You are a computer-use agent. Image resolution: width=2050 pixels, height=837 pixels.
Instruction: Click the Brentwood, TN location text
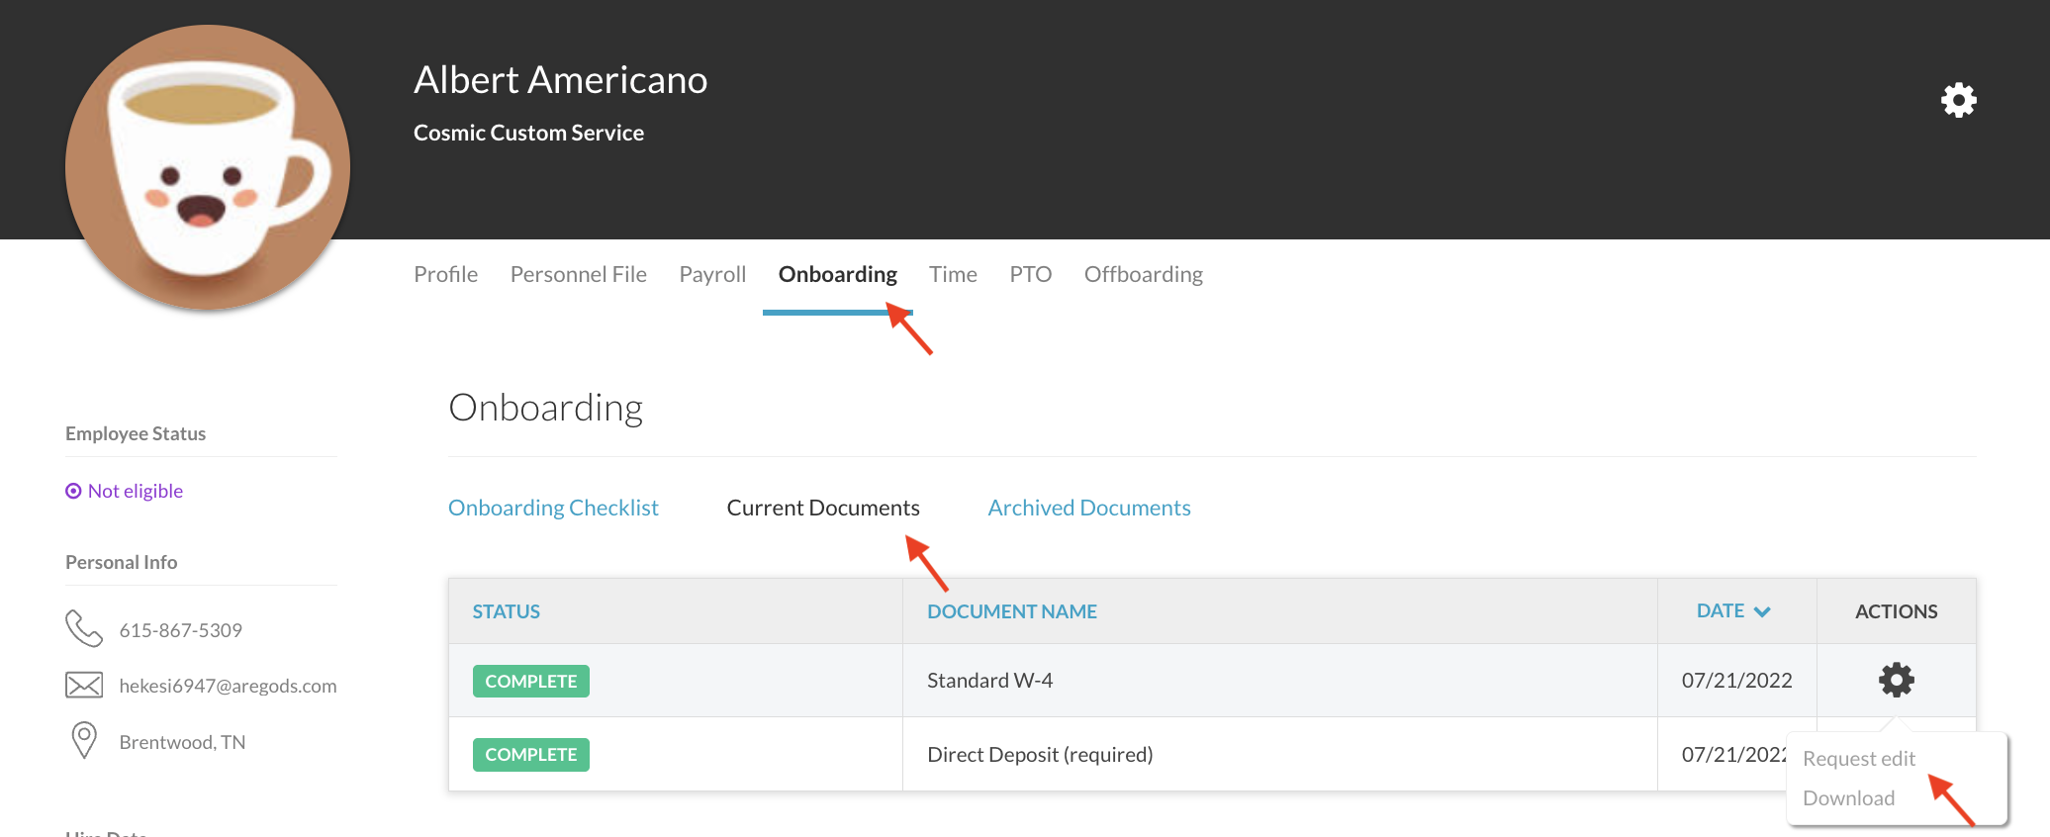[182, 742]
